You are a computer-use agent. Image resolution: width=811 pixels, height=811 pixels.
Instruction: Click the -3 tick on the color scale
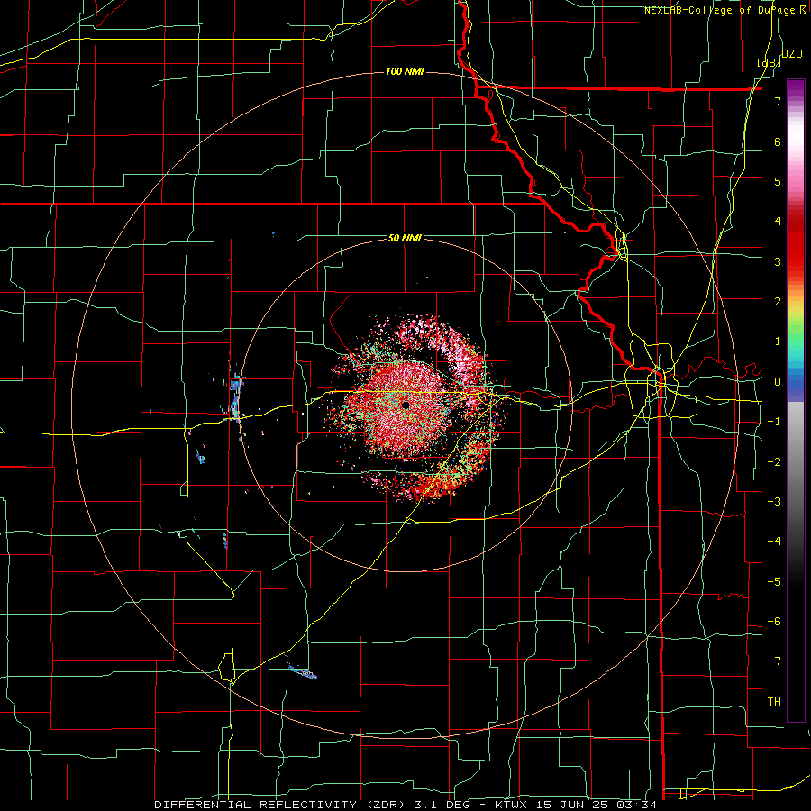pyautogui.click(x=774, y=502)
